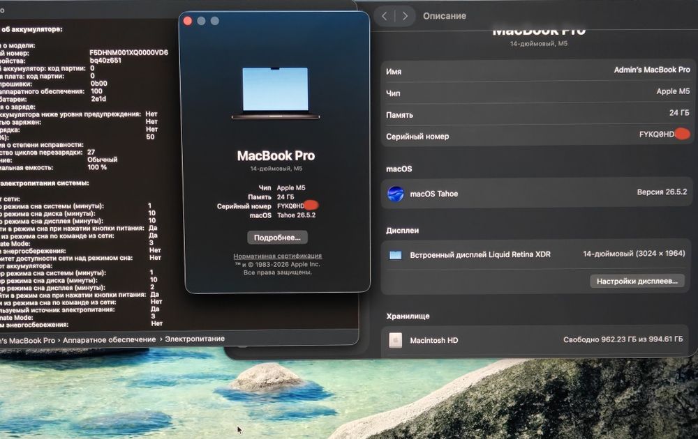Open the Нормативная сертификация link

tap(277, 256)
